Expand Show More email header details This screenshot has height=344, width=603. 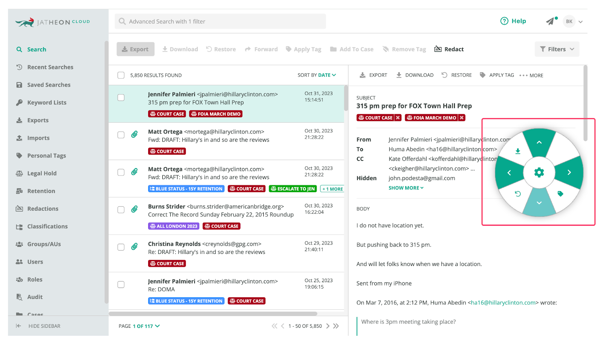tap(406, 188)
